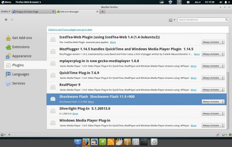The width and height of the screenshot is (232, 147).
Task: Open RealPlayer 9 Always Activate dropdown
Action: click(213, 90)
